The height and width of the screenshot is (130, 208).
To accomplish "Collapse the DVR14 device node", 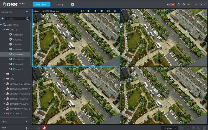I will 4,30.
